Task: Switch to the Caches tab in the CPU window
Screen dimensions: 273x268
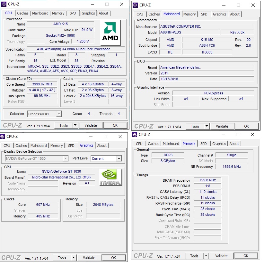Action: click(22, 13)
